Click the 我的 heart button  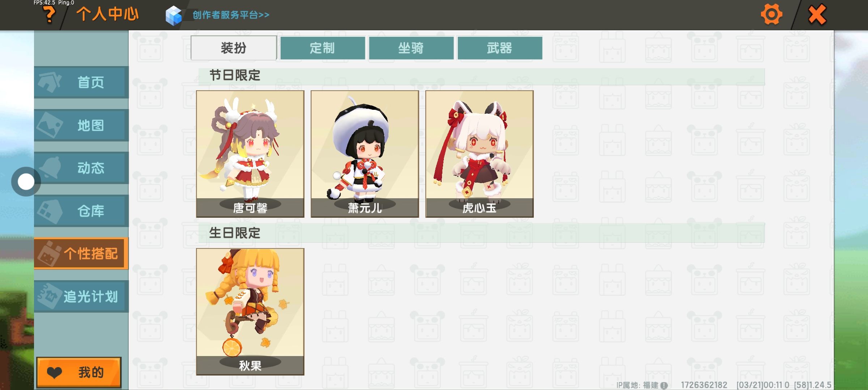tap(79, 372)
